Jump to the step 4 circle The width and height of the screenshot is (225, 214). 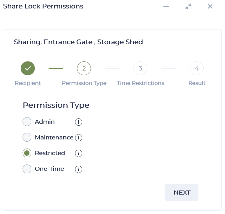tap(196, 68)
